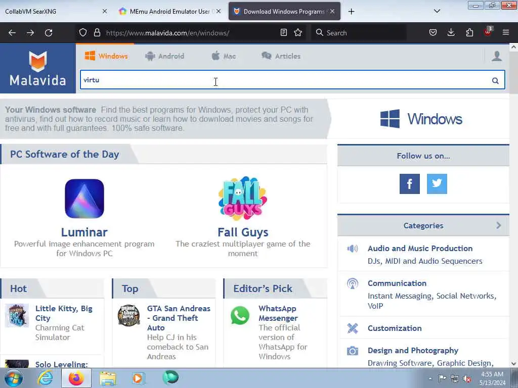Screen dimensions: 518x388
Task: Select the Mac section tab
Action: pos(224,56)
